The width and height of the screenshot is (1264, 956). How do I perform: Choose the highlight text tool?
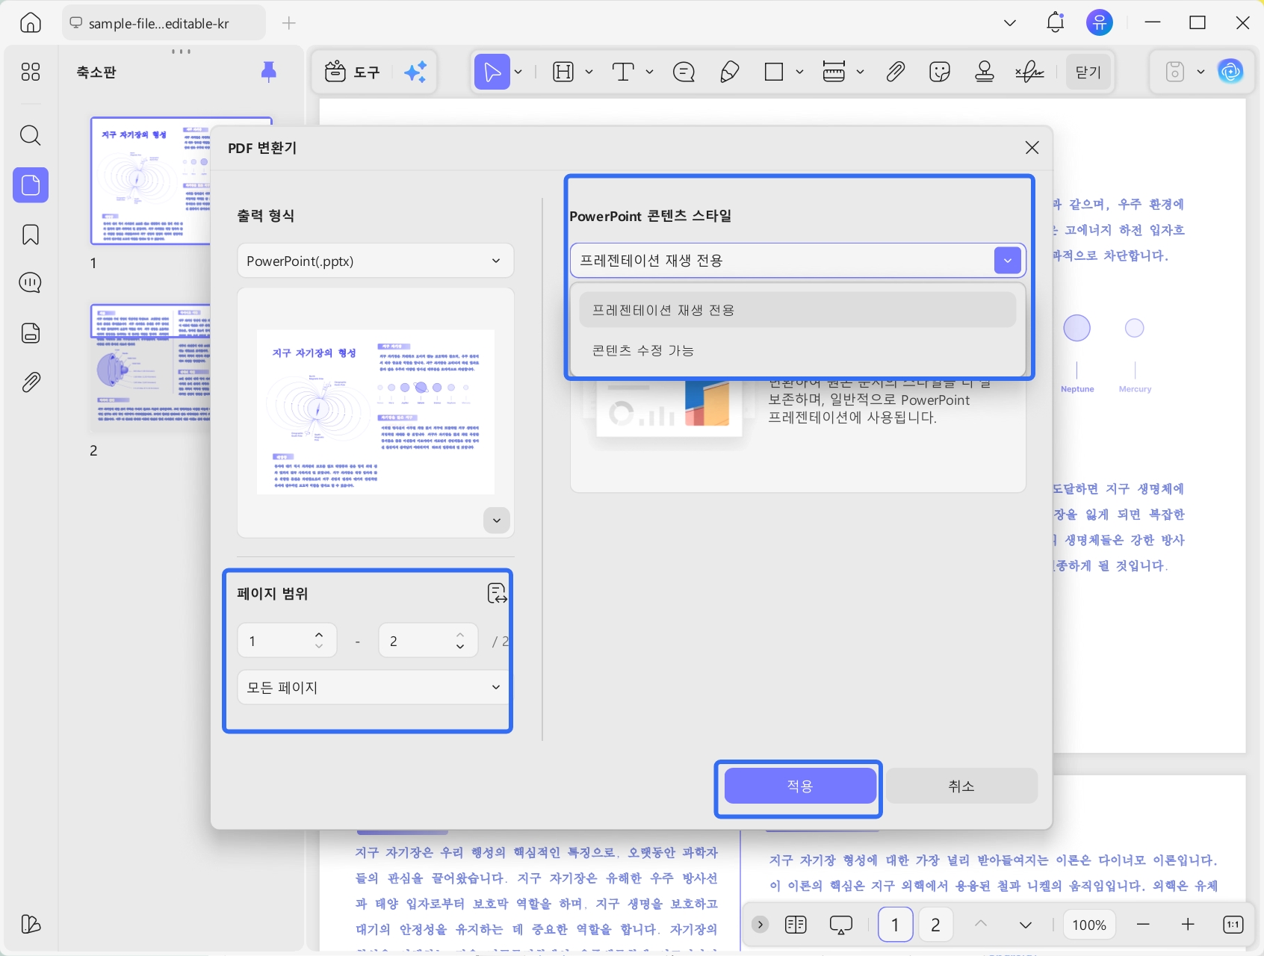pos(563,72)
